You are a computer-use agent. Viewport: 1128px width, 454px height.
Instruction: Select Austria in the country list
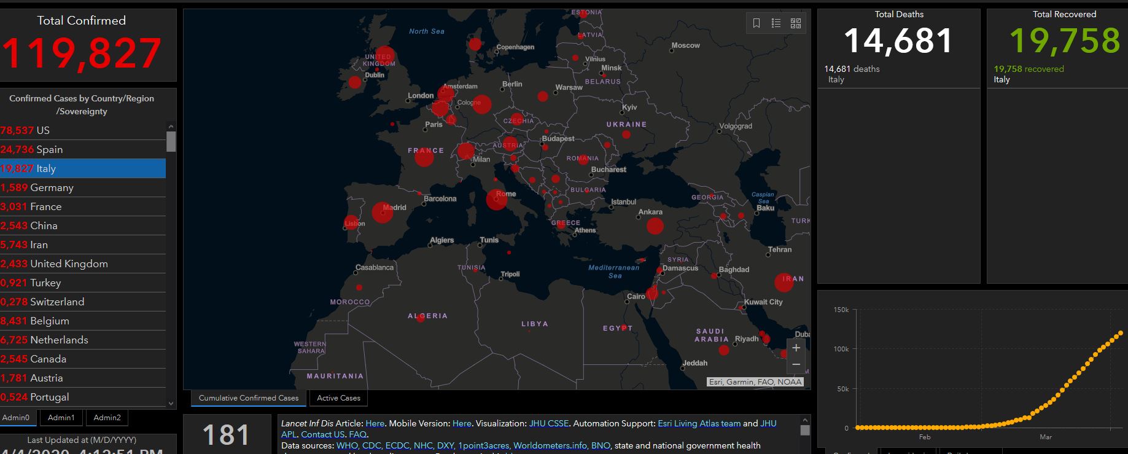tap(83, 378)
